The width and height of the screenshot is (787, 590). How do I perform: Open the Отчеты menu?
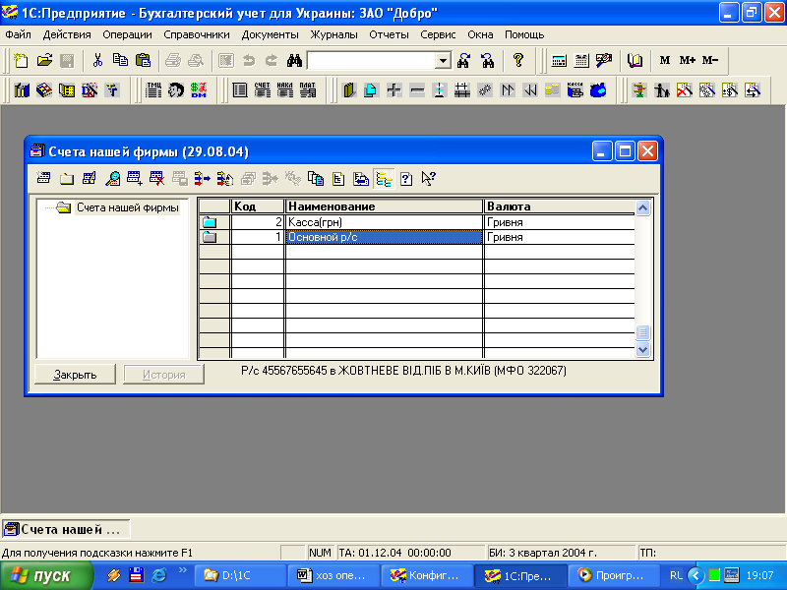click(x=389, y=34)
